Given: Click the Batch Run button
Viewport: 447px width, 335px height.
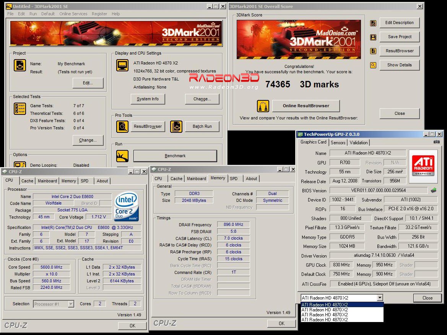Looking at the screenshot, I should point(202,127).
